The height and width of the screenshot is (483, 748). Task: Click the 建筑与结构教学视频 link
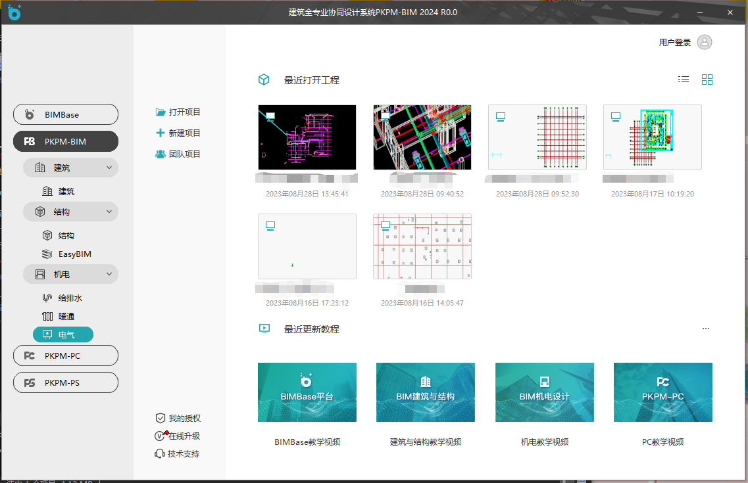426,442
